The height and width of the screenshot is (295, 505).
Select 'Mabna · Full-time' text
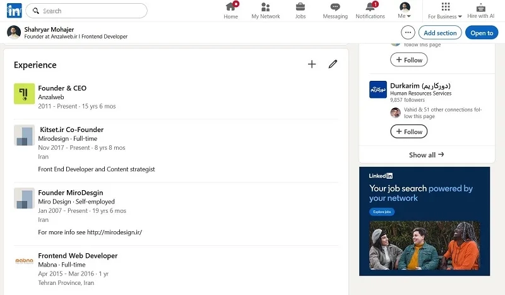coord(61,265)
